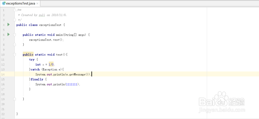The height and width of the screenshot is (119, 259).
Task: Close the exceptionsTest.java editor tab
Action: (37, 4)
